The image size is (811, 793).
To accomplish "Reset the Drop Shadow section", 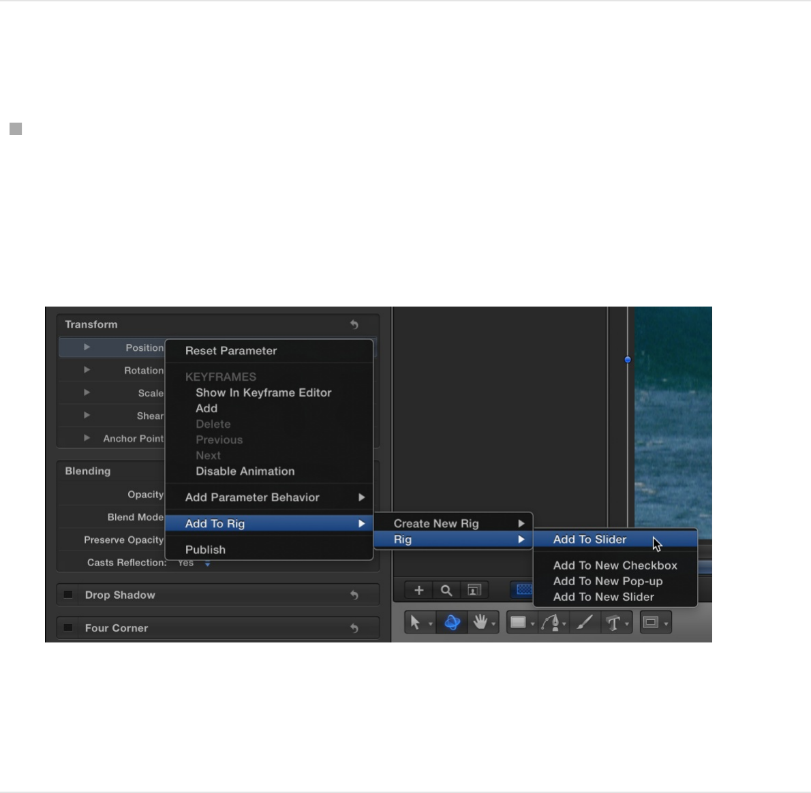I will [354, 595].
